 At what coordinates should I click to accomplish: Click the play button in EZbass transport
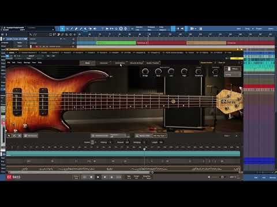[98, 177]
